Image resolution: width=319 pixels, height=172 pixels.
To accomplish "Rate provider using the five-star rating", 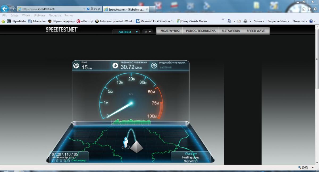I will point(61,160).
